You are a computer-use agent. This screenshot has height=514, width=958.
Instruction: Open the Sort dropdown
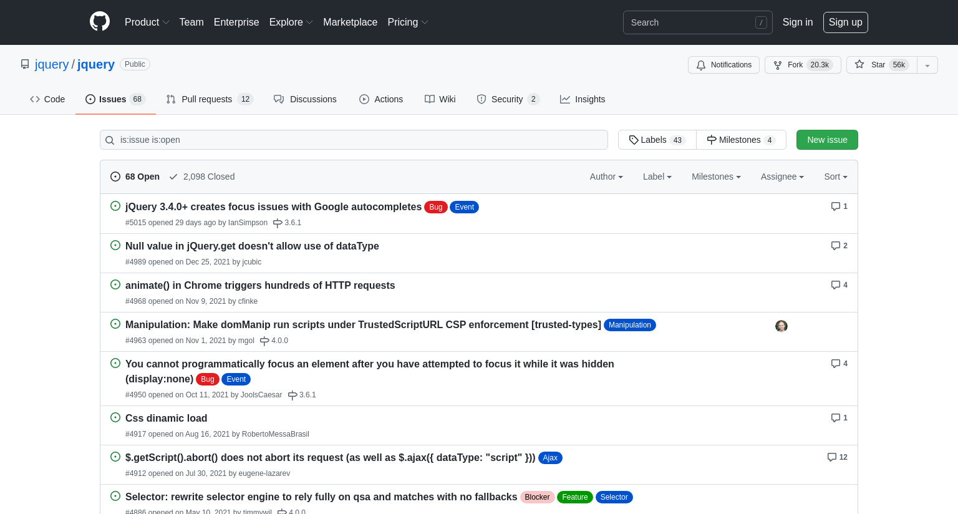coord(836,177)
